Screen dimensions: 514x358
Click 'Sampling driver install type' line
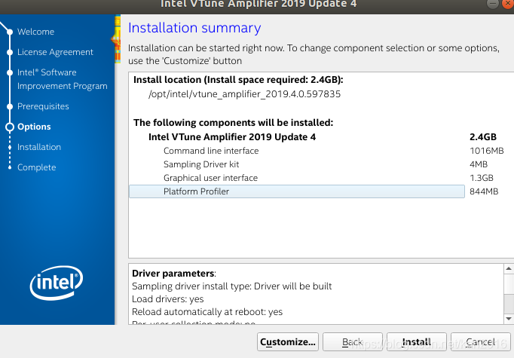coord(232,286)
